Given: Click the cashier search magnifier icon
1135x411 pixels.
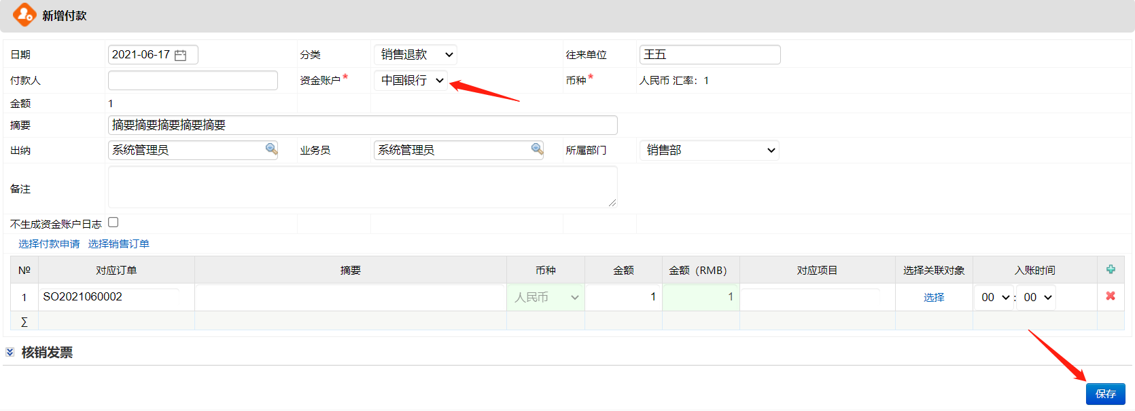Looking at the screenshot, I should point(271,149).
